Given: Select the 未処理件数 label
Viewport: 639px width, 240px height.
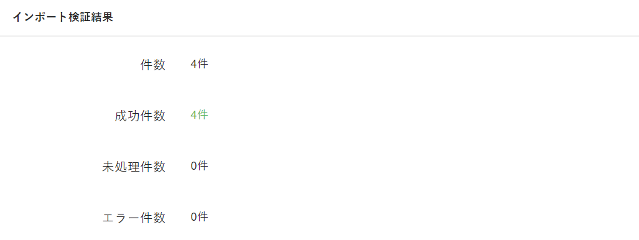Looking at the screenshot, I should coord(134,167).
